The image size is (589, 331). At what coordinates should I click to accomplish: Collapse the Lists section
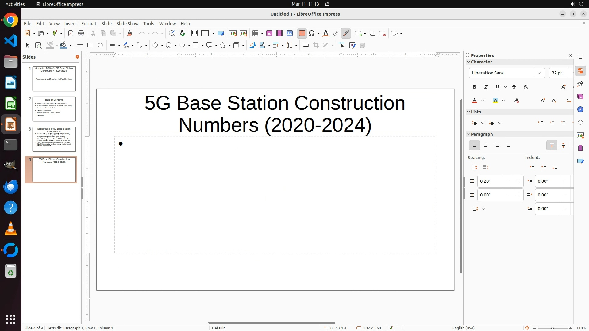[x=469, y=112]
